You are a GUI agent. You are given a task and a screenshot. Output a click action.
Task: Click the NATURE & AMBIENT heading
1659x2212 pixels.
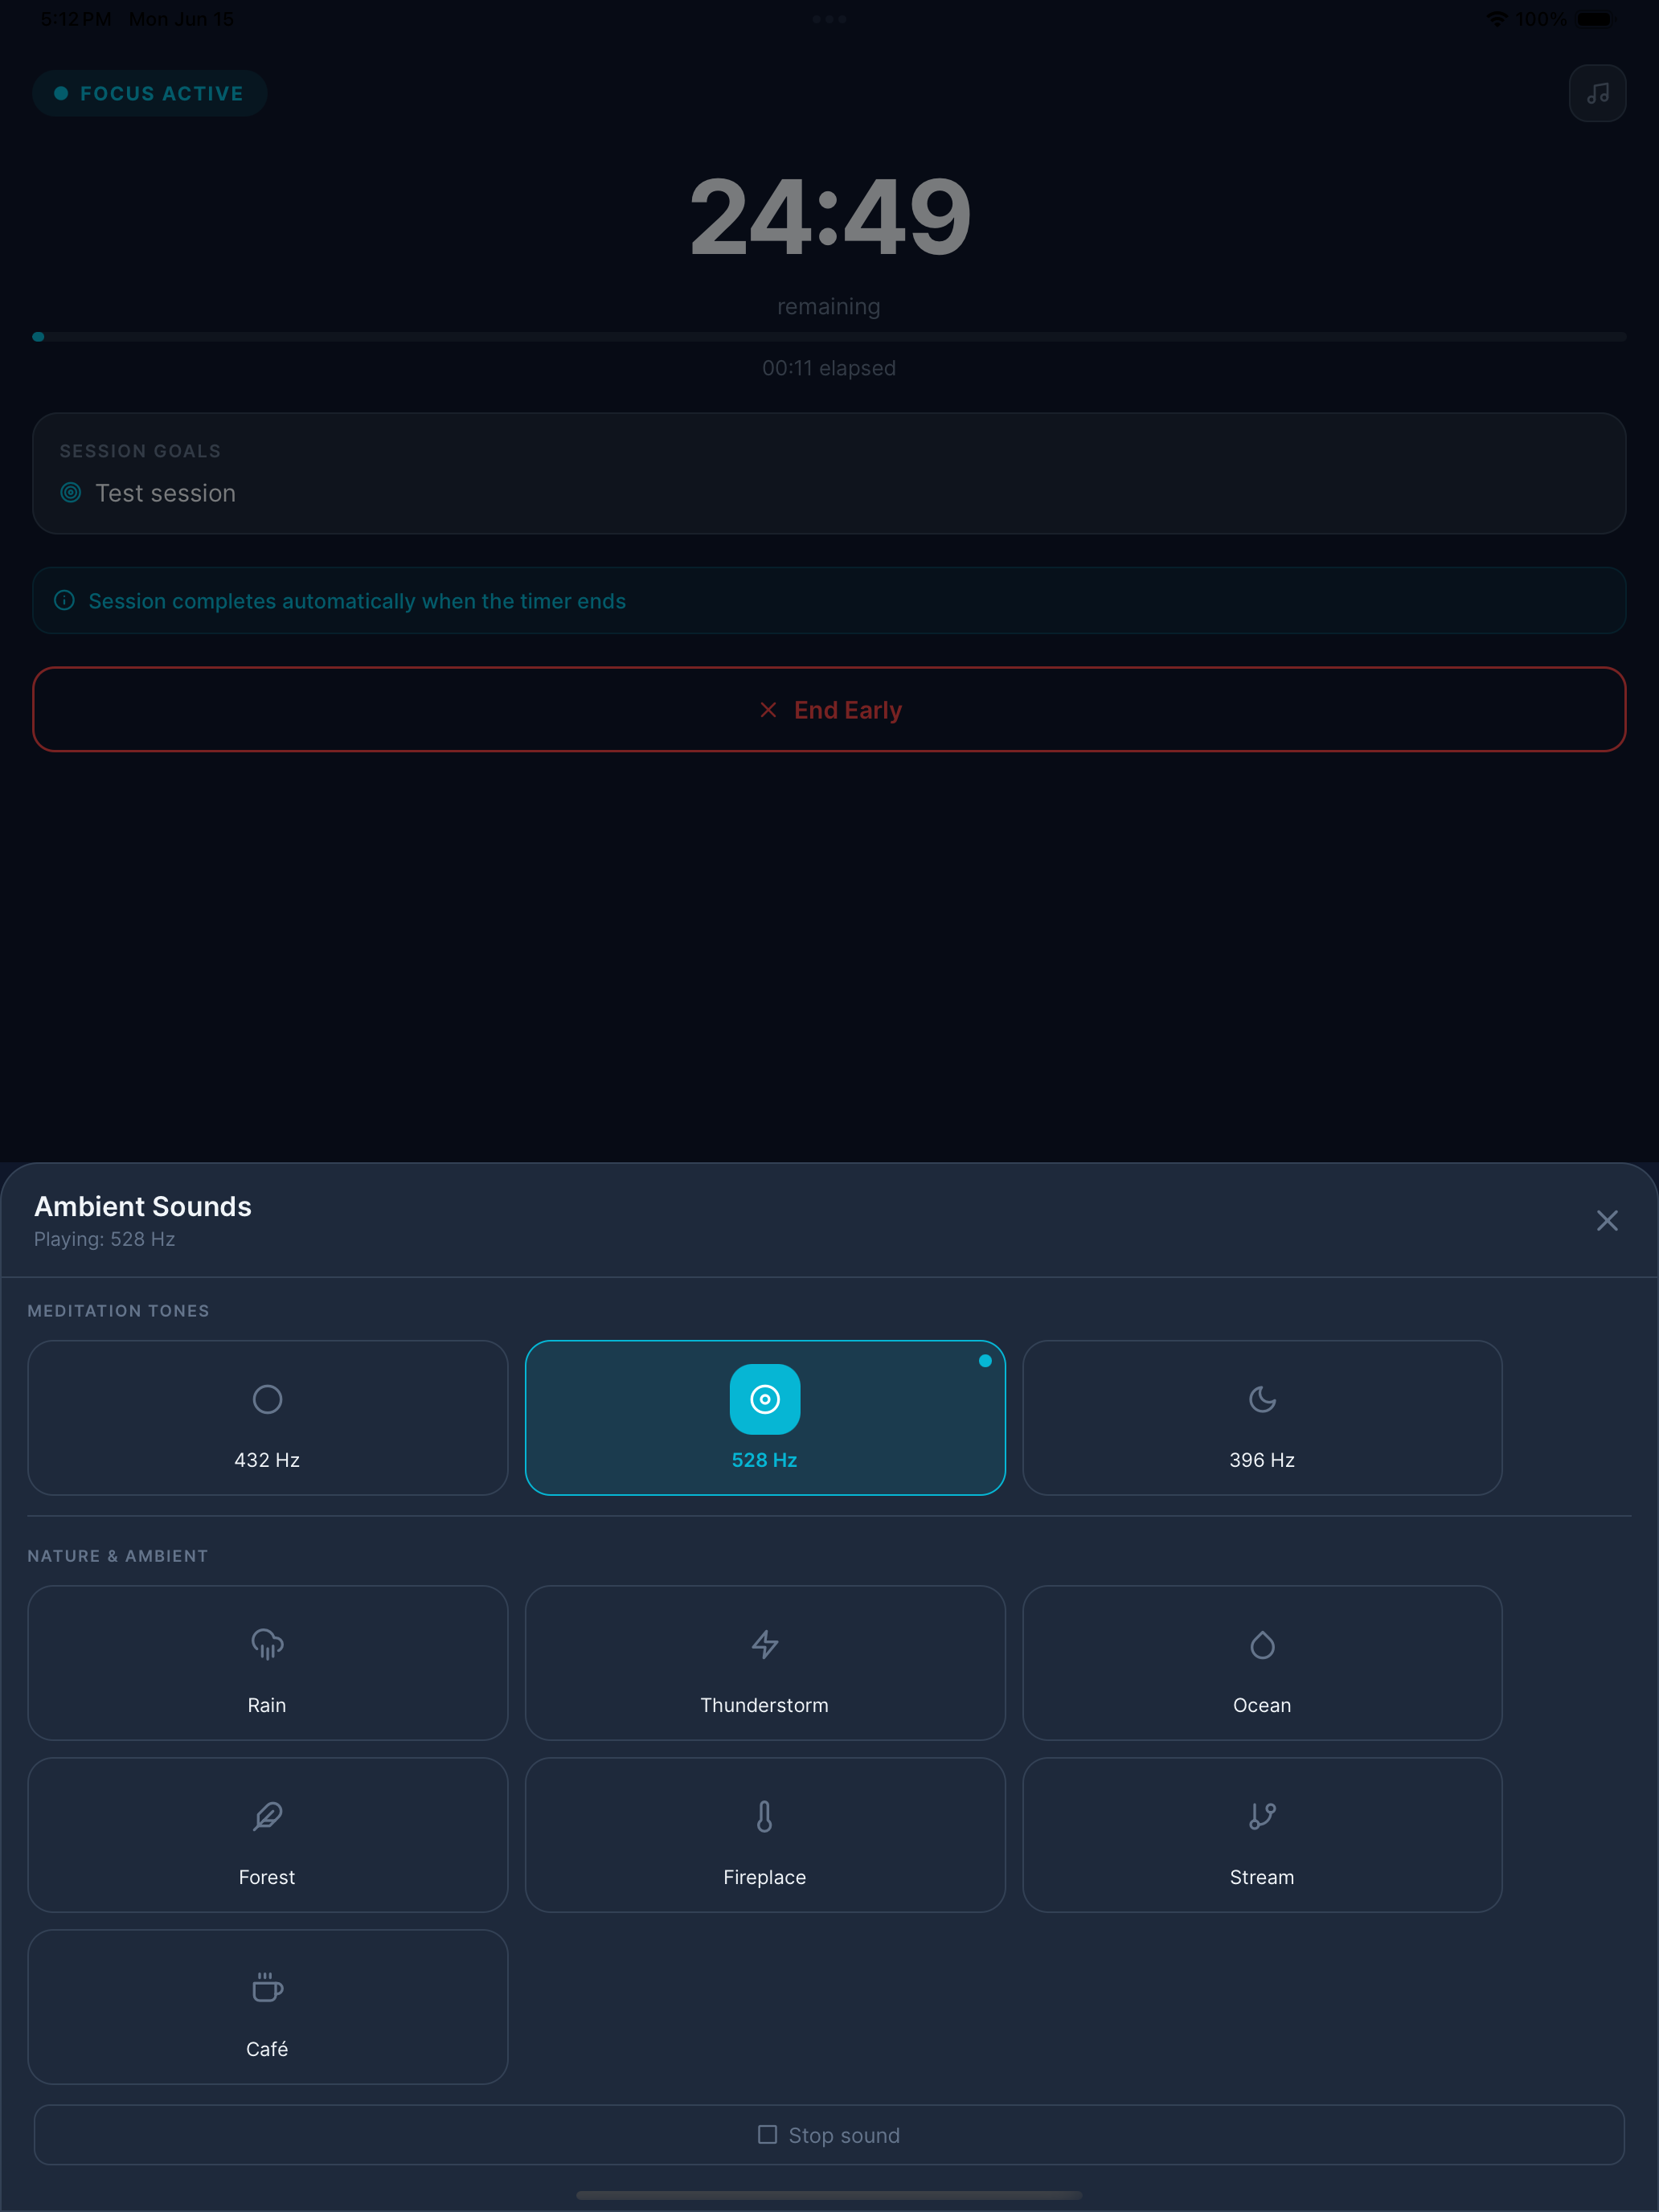(117, 1556)
